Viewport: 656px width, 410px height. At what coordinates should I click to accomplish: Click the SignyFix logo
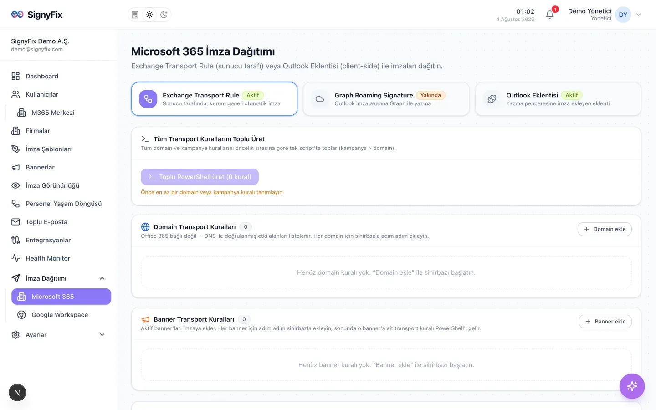36,15
